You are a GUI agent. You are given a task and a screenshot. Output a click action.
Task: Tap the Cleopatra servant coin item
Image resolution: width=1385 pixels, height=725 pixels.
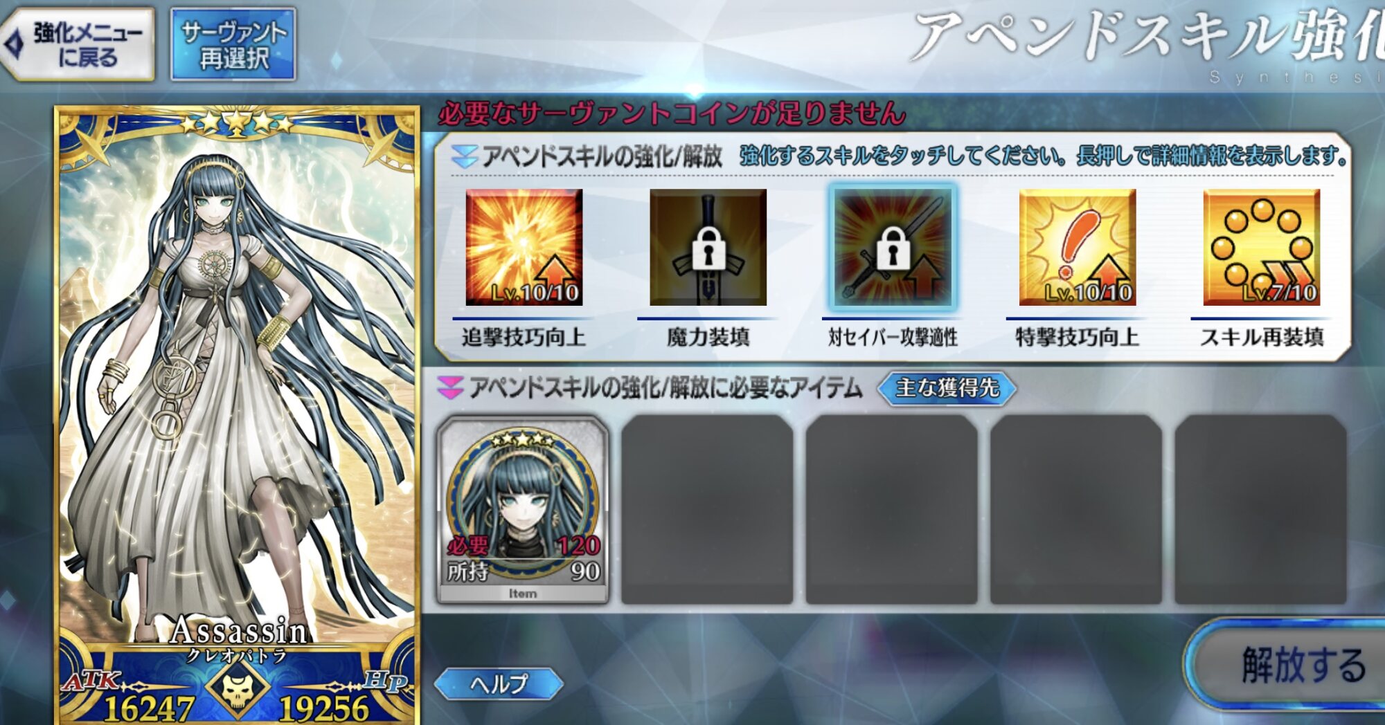tap(524, 510)
